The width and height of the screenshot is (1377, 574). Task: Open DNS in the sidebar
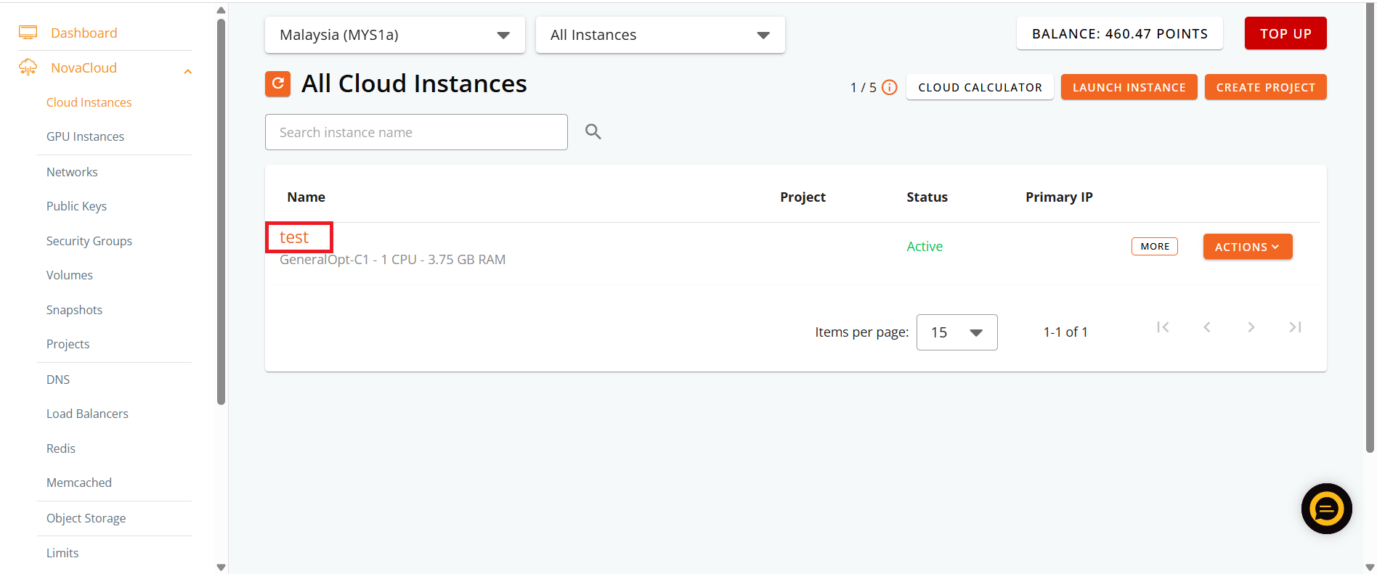tap(58, 380)
